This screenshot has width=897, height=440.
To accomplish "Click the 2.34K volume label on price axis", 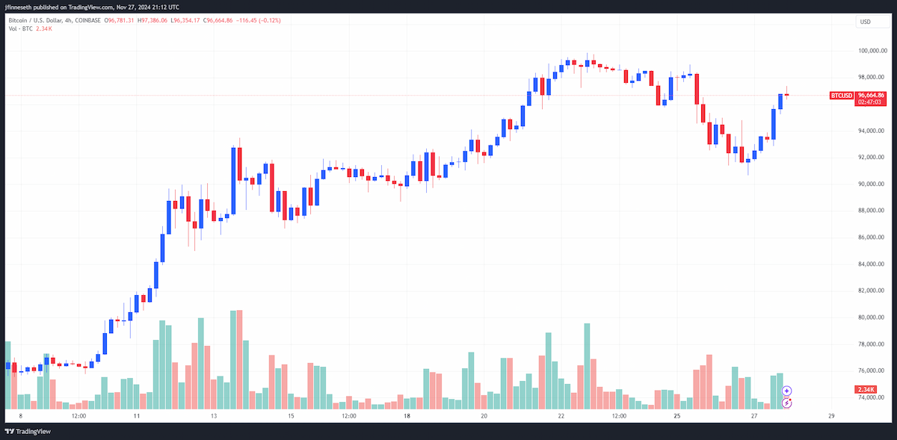I will 866,389.
